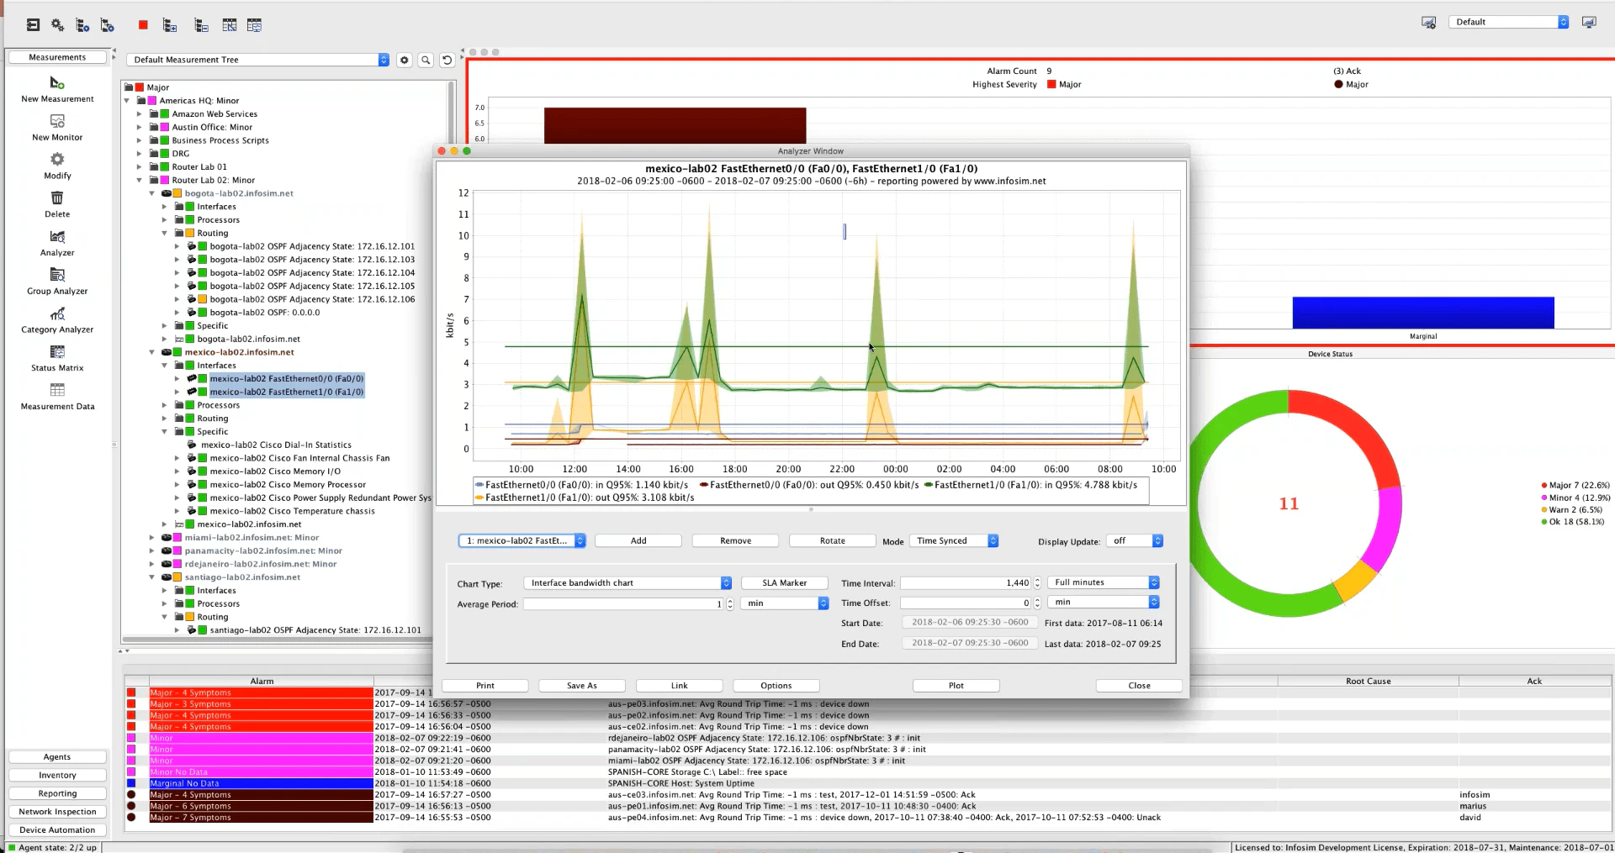Collapse the Router Lab 02 tree node
Image resolution: width=1615 pixels, height=853 pixels.
140,180
